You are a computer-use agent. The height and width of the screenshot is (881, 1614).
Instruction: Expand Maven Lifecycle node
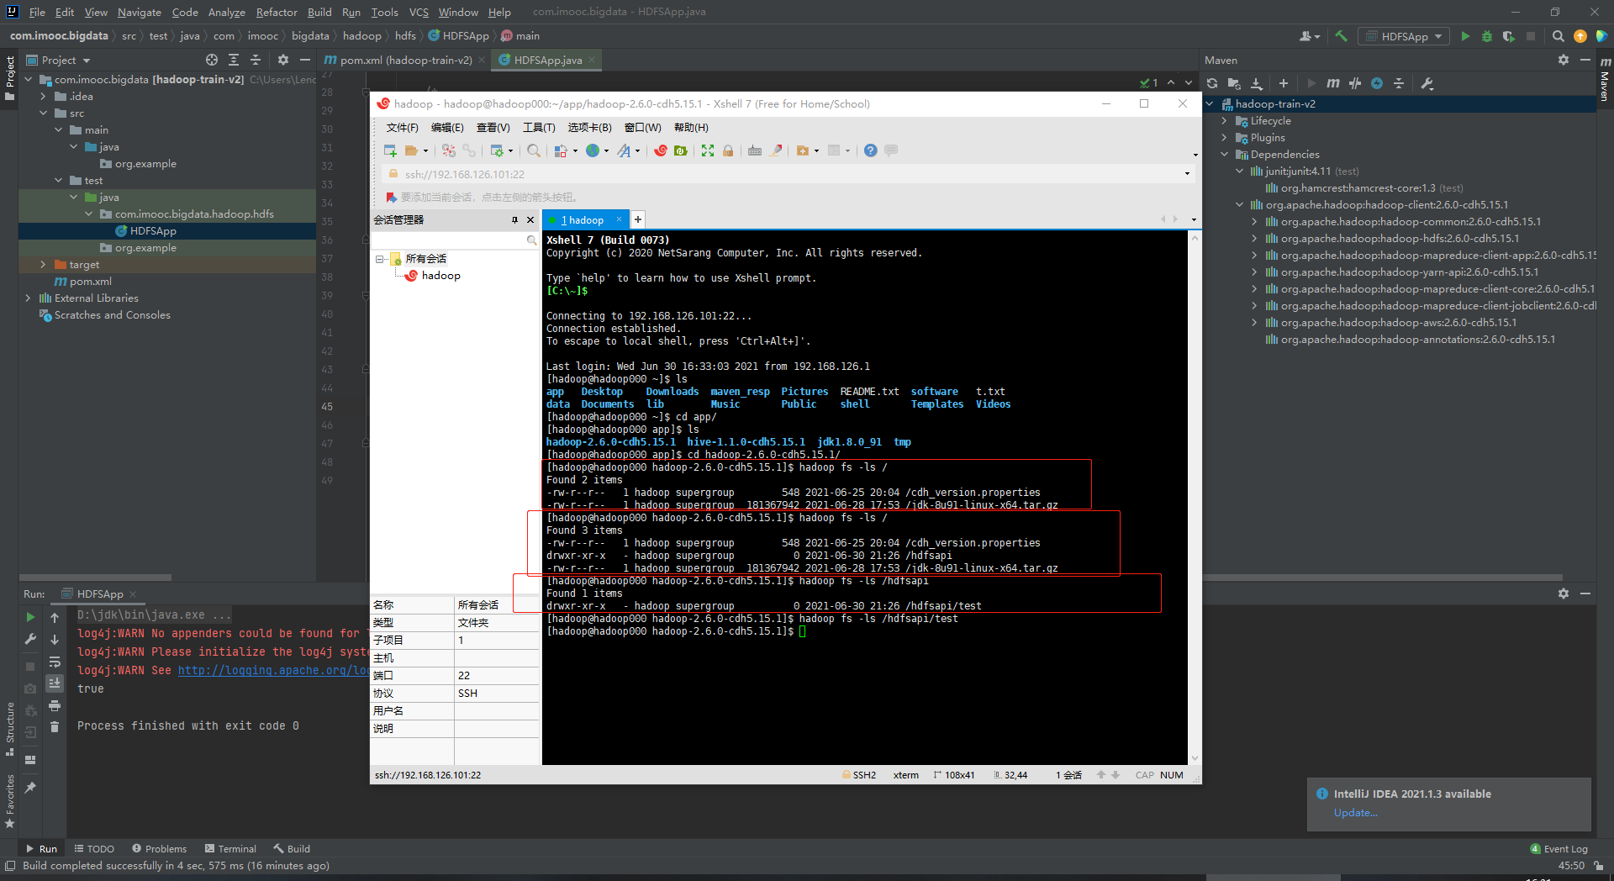[1225, 121]
